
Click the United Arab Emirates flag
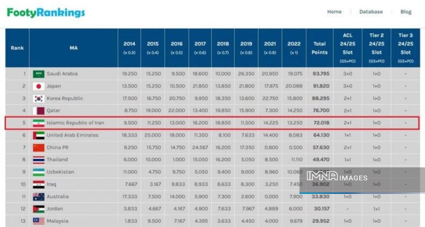pos(39,135)
